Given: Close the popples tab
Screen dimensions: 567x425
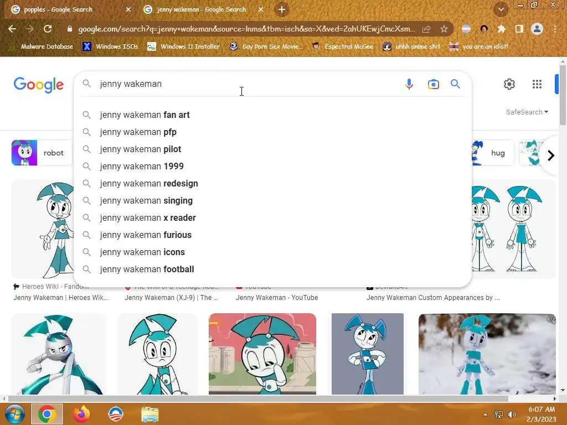Looking at the screenshot, I should 128,10.
